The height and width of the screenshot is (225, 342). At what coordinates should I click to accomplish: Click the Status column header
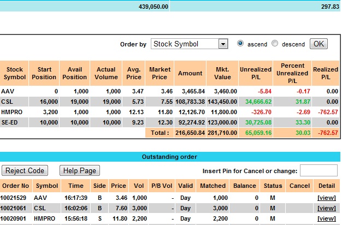pyautogui.click(x=273, y=186)
